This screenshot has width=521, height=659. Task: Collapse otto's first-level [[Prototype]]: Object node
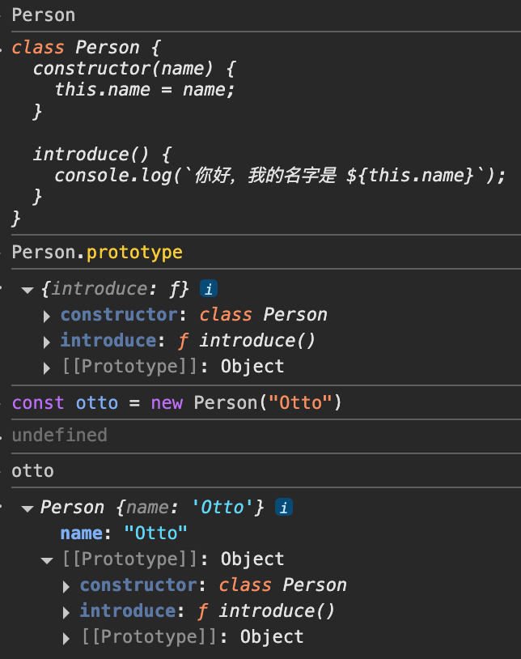[x=47, y=559]
